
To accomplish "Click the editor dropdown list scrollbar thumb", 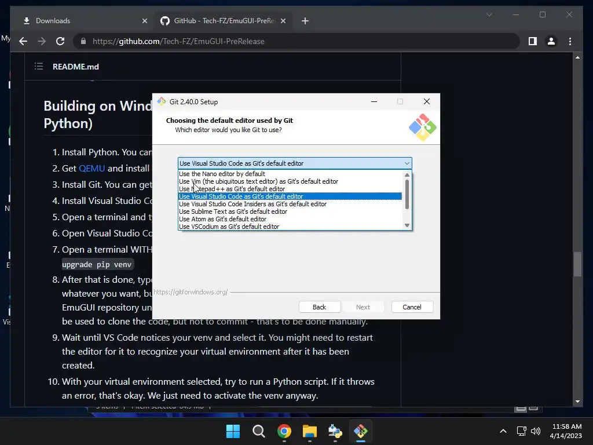I will click(x=407, y=194).
